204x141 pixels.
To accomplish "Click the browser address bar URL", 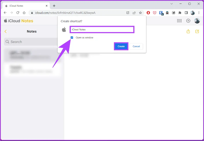I will pyautogui.click(x=65, y=13).
